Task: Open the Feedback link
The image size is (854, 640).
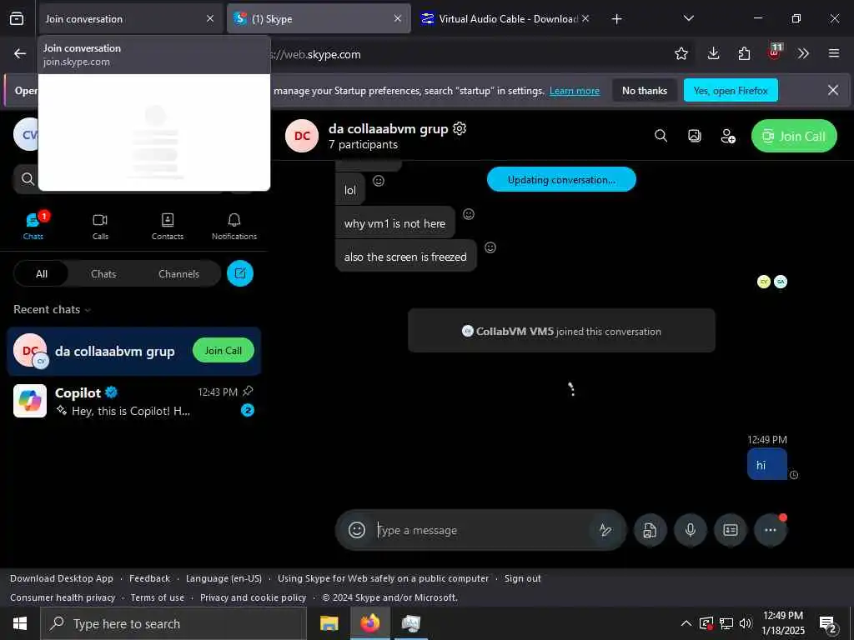Action: tap(150, 578)
